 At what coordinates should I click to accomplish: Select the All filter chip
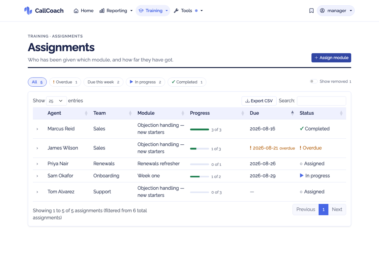click(37, 82)
